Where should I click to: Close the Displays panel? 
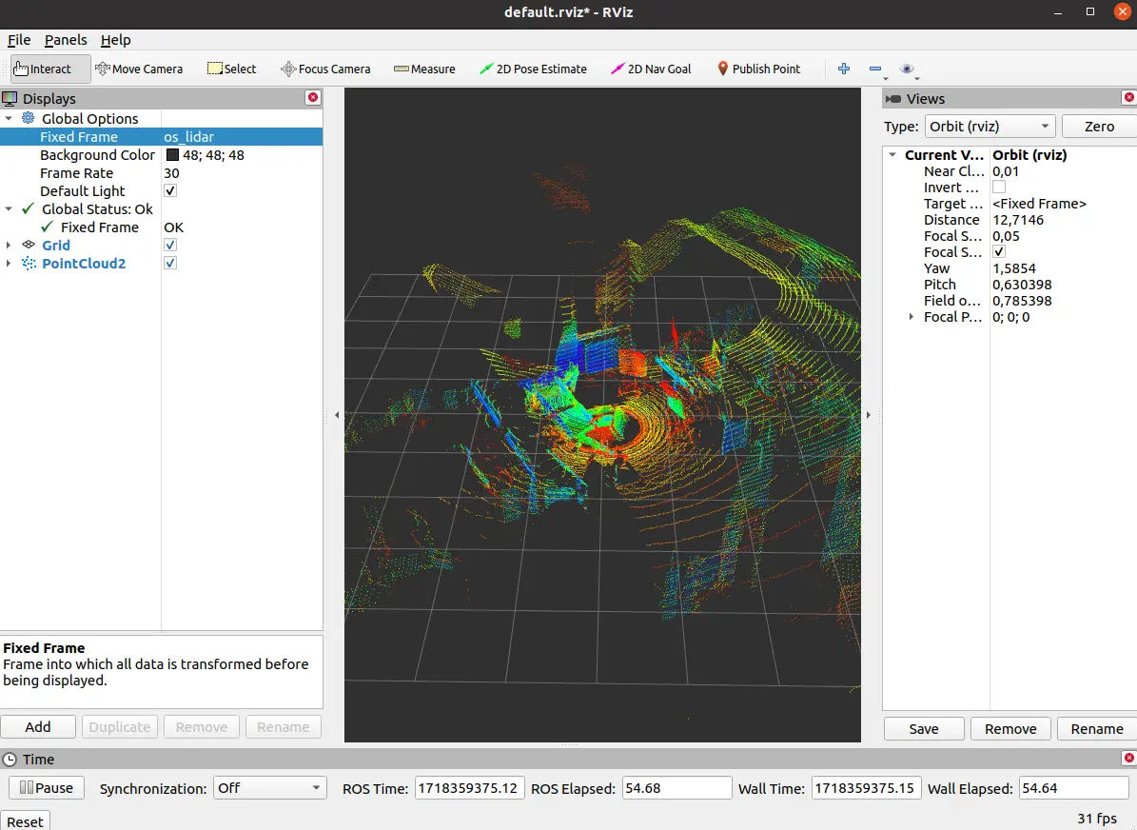point(312,98)
